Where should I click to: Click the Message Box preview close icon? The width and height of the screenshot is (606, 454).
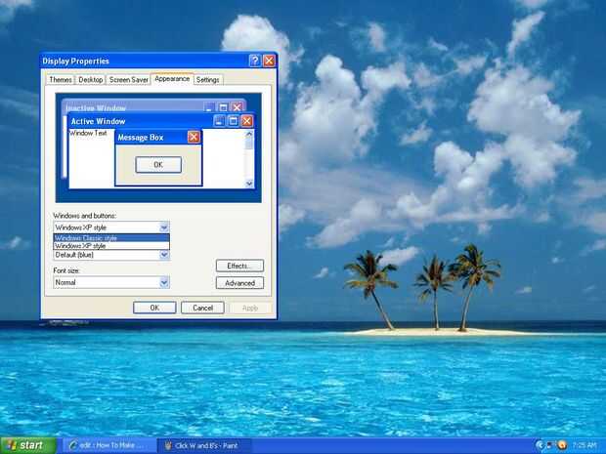(194, 137)
